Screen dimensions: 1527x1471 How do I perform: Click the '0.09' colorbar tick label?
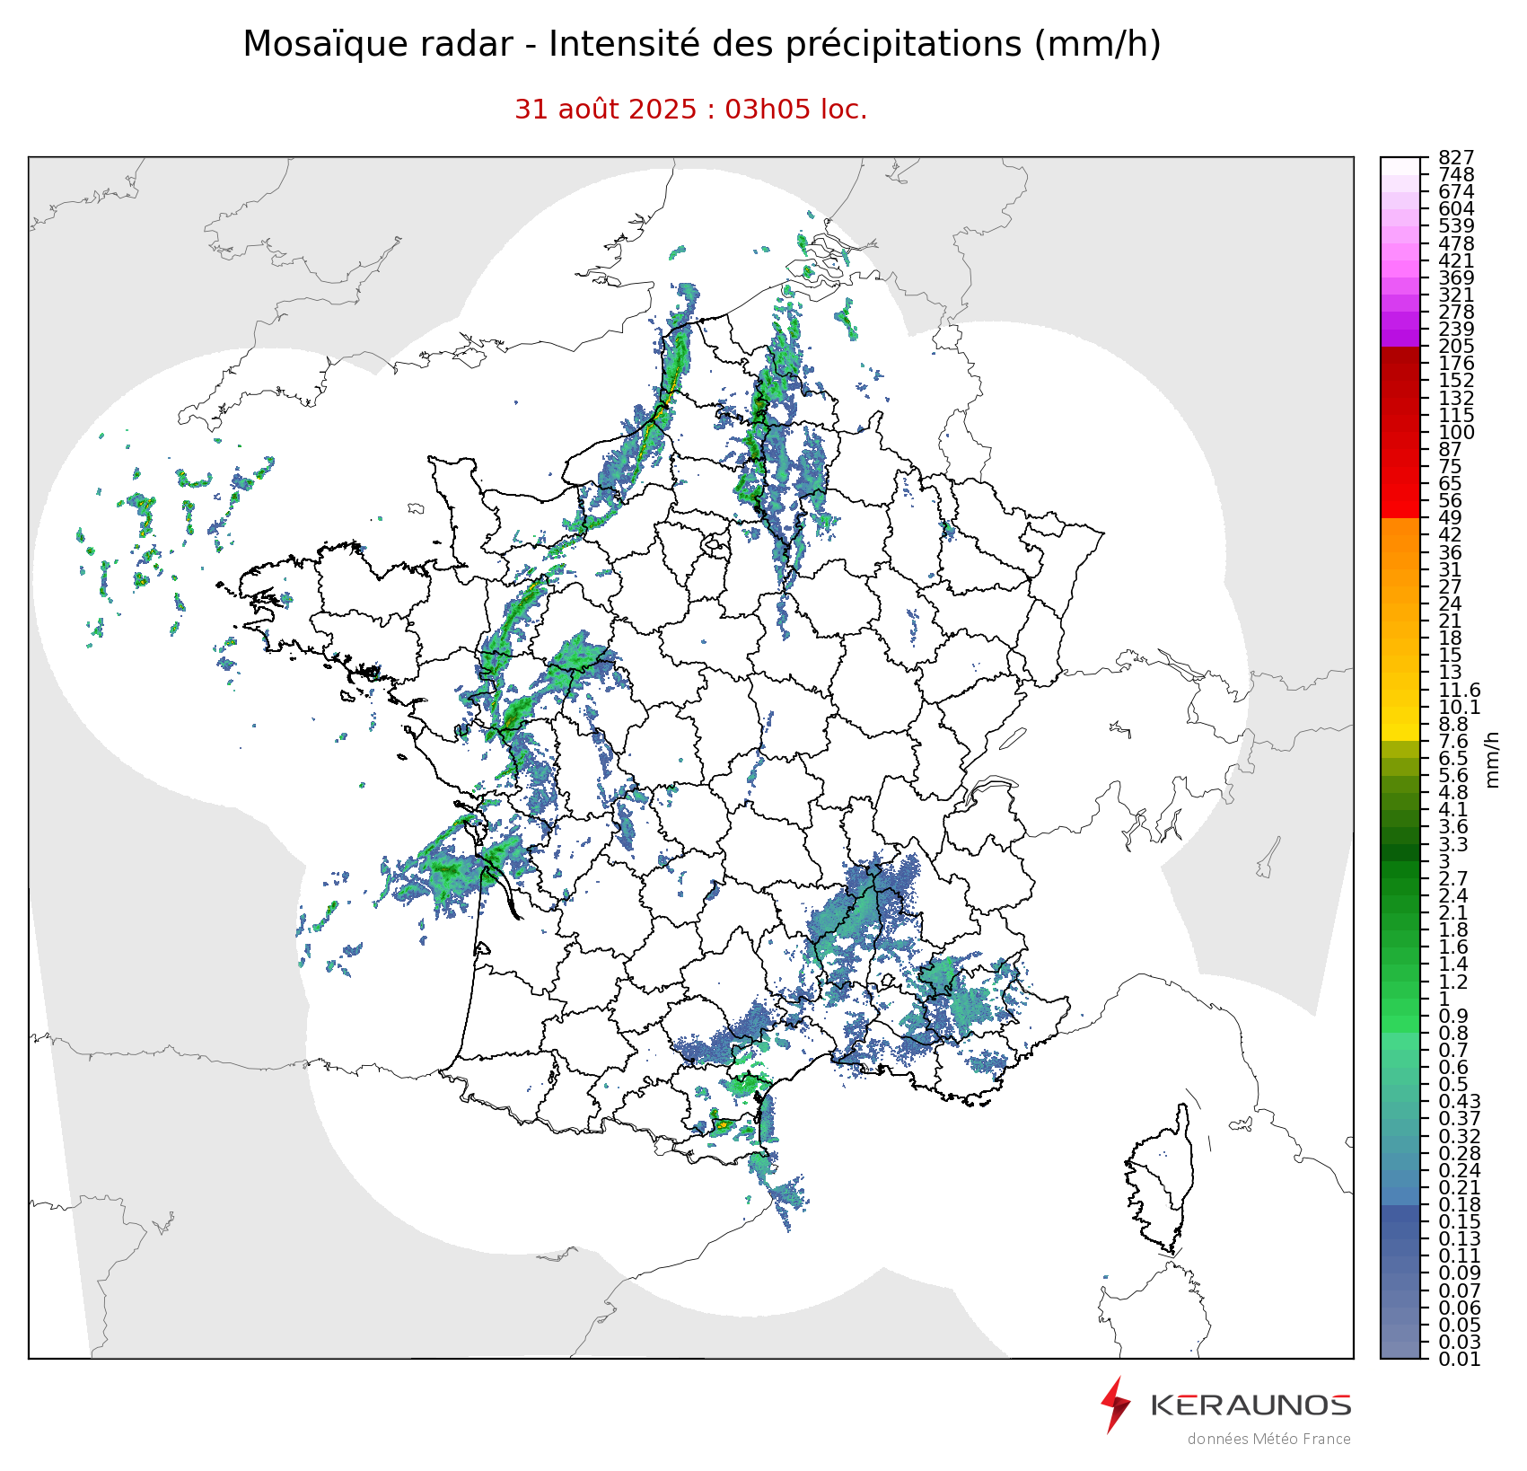tap(1460, 1273)
